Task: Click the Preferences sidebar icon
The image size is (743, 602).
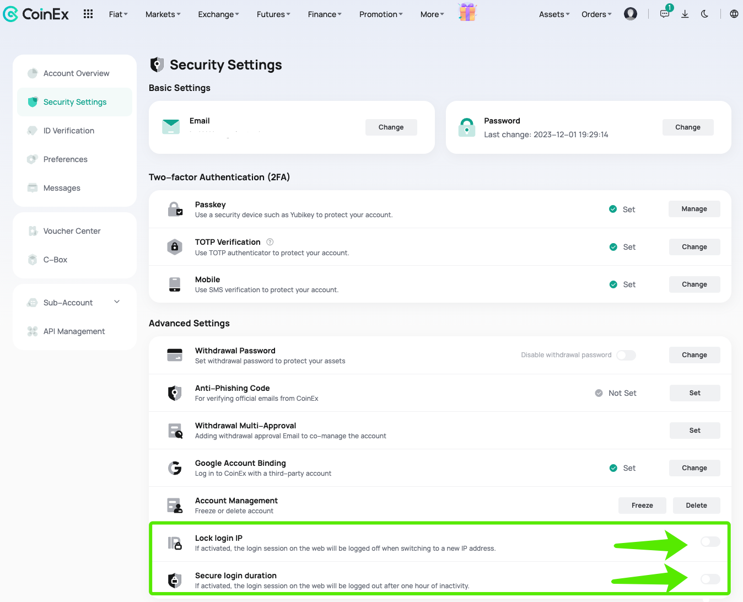Action: pos(33,159)
